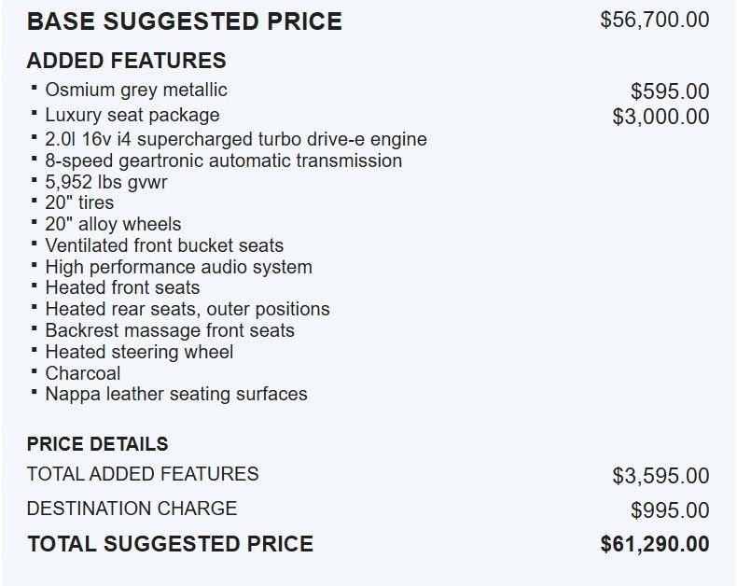The width and height of the screenshot is (737, 586).
Task: Click the Base Suggested Price heading
Action: pos(185,21)
